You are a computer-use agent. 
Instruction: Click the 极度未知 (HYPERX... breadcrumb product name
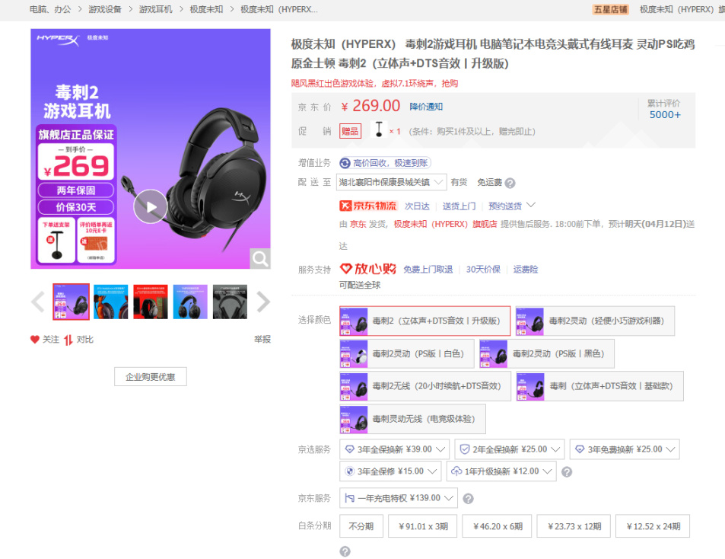278,9
